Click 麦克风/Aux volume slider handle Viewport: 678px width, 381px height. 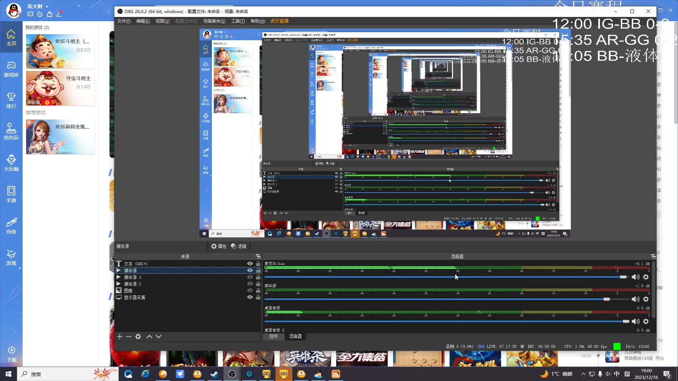(x=623, y=277)
